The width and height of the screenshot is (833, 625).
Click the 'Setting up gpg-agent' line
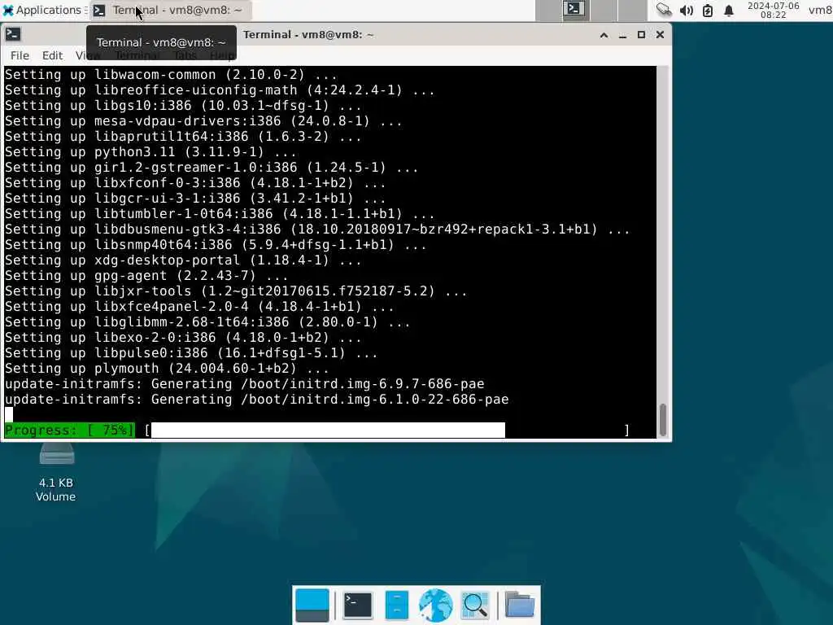[146, 276]
